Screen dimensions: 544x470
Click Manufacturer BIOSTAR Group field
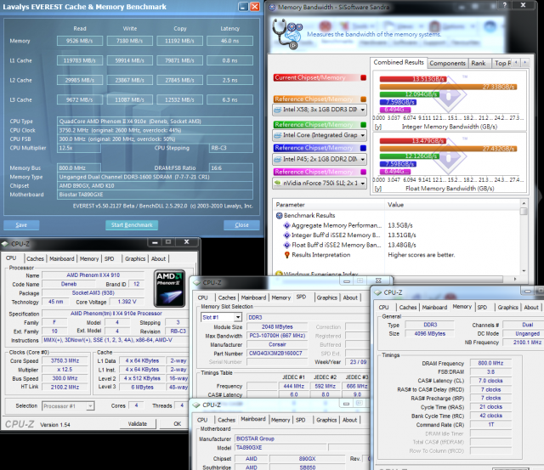click(x=302, y=439)
